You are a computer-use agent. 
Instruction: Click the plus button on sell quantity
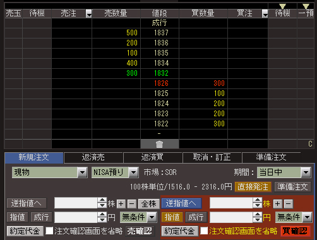(121, 204)
